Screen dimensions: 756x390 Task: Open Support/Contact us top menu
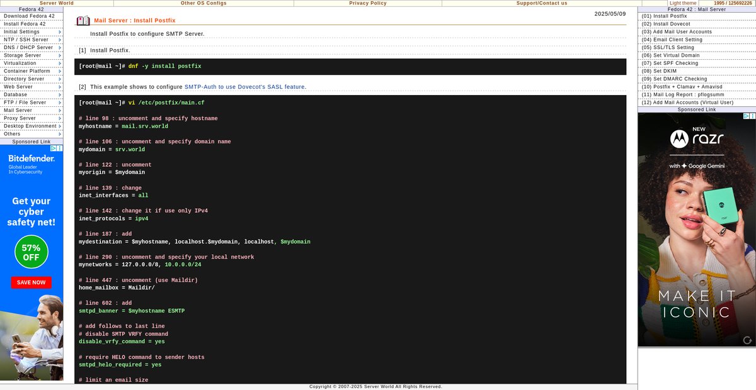542,3
